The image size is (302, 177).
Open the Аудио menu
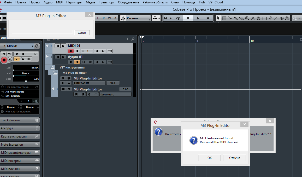(48, 2)
